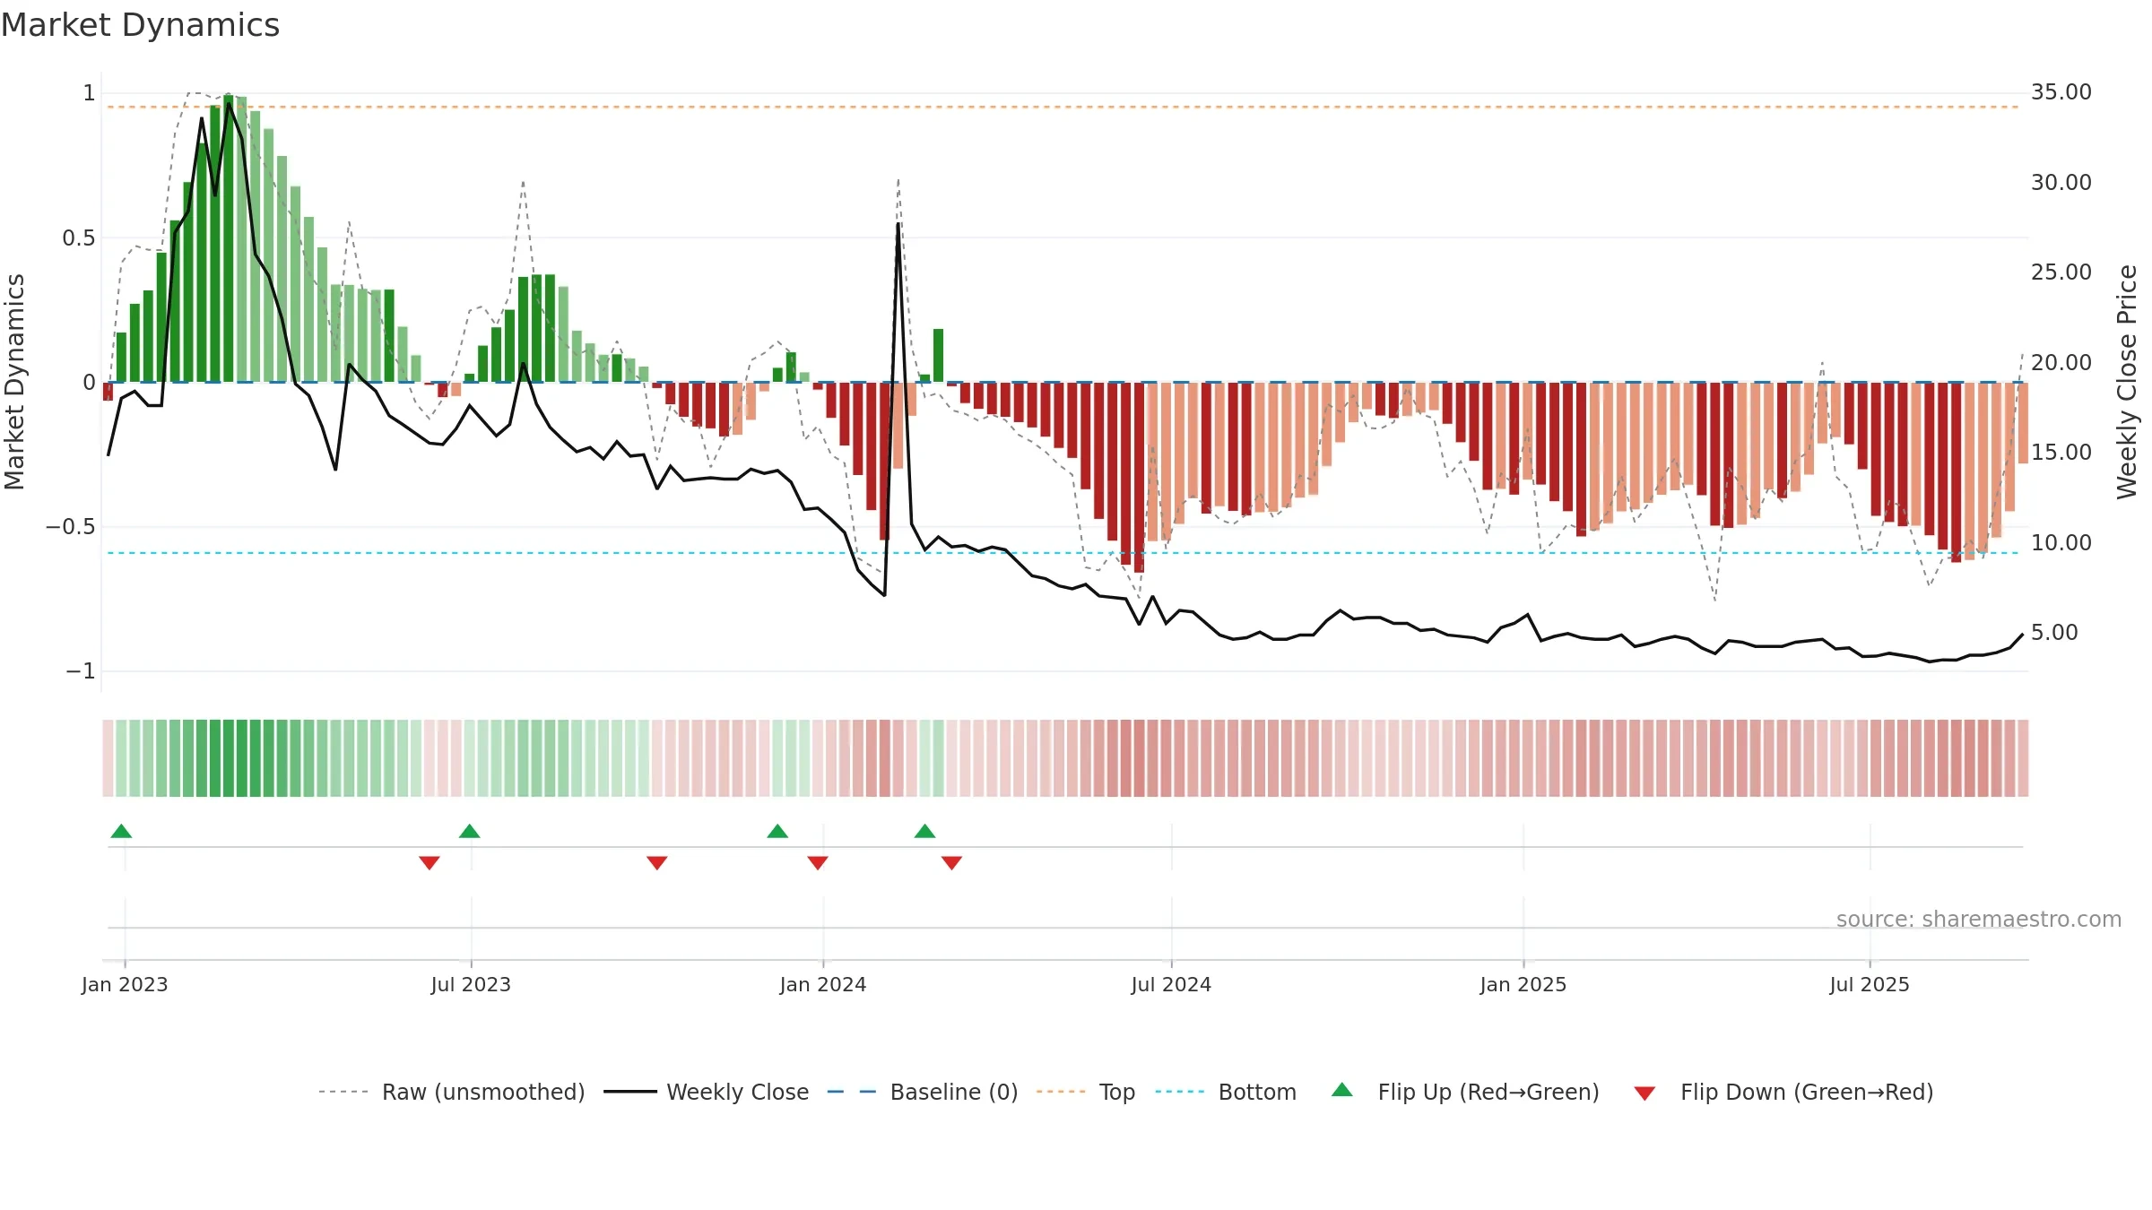Viewport: 2152px width, 1210px height.
Task: Click the red flip-down marker before Jul 2023
Action: [x=430, y=862]
